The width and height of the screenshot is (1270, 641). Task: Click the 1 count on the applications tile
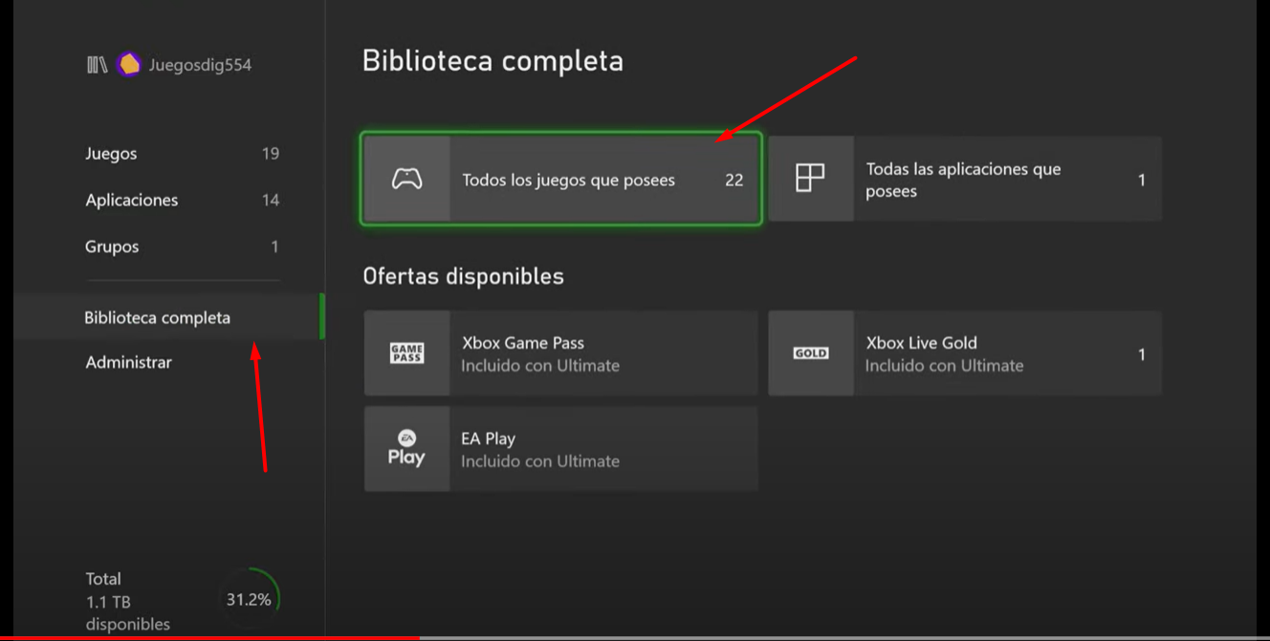click(x=1141, y=181)
